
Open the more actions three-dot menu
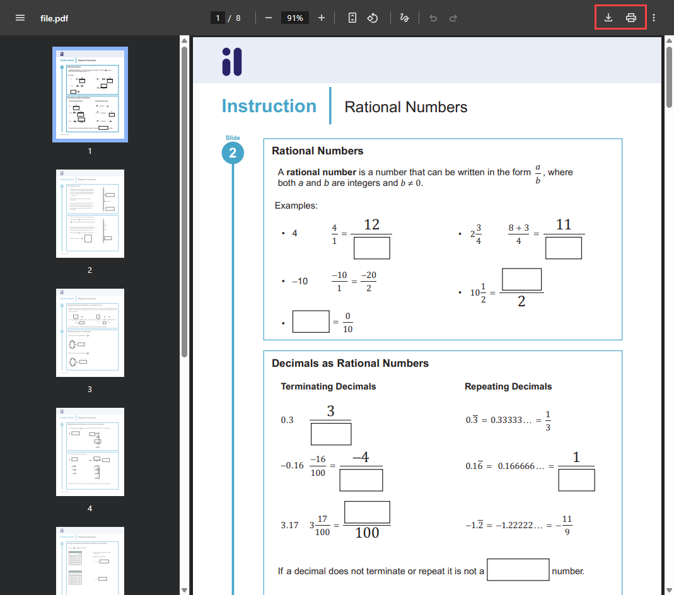(x=654, y=18)
